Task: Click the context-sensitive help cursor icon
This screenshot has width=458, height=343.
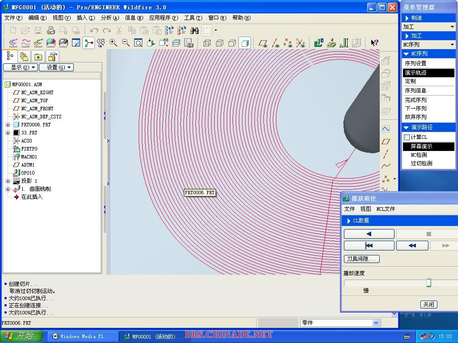Action: (x=374, y=43)
